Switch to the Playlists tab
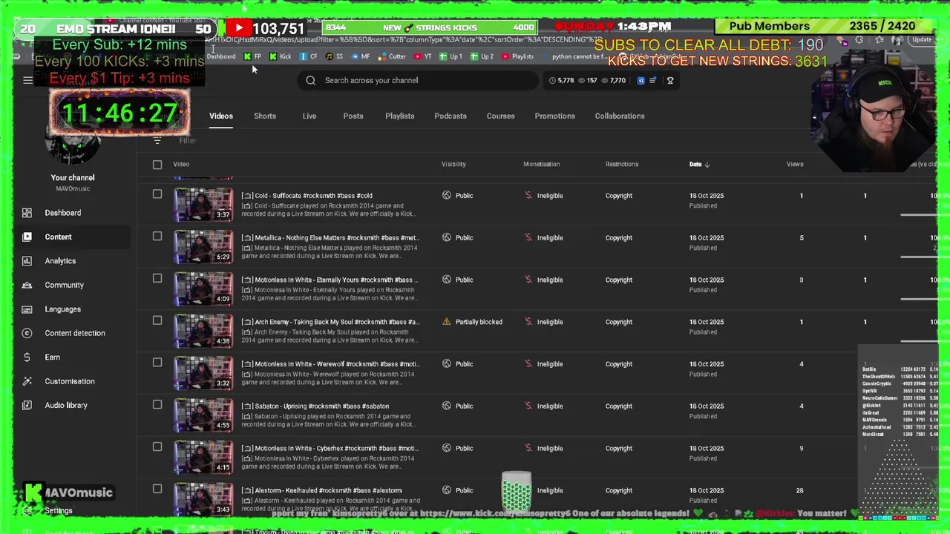The image size is (950, 534). point(400,116)
